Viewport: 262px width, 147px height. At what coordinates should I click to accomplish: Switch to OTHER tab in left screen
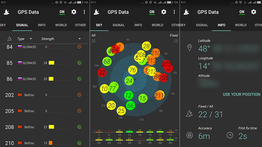[x=80, y=25]
